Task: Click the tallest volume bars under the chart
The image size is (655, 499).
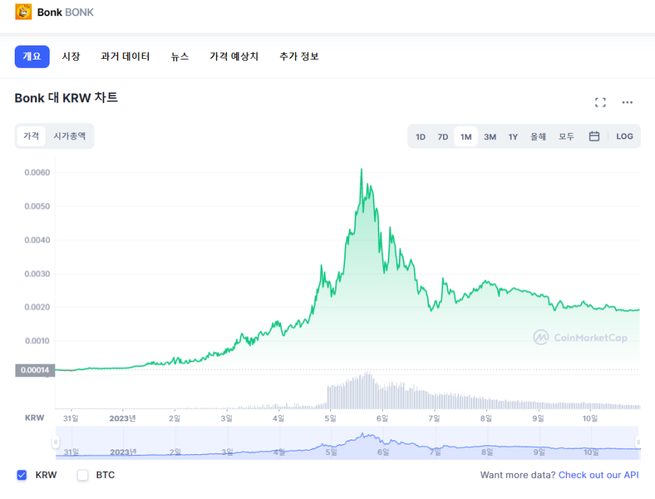Action: coord(367,390)
